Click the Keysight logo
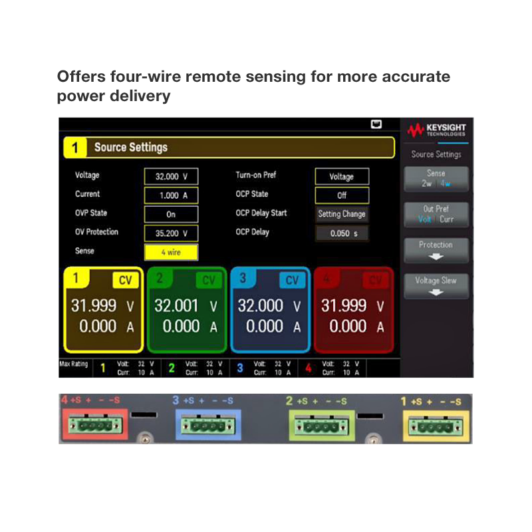The width and height of the screenshot is (532, 532). tap(436, 130)
